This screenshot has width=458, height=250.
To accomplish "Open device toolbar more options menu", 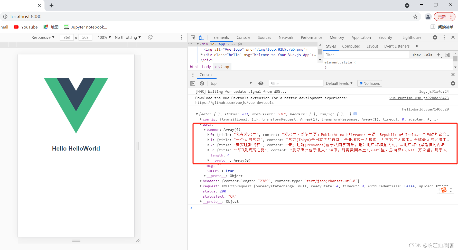I will (x=181, y=37).
